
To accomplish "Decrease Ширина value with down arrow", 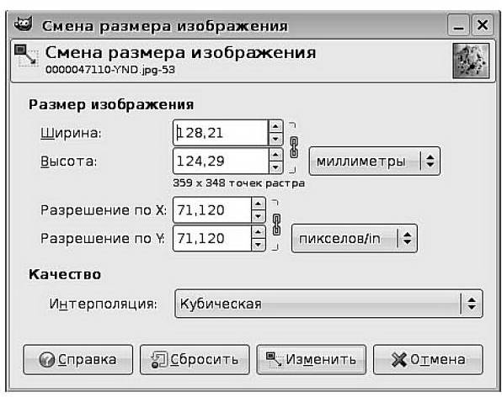I will (x=275, y=139).
